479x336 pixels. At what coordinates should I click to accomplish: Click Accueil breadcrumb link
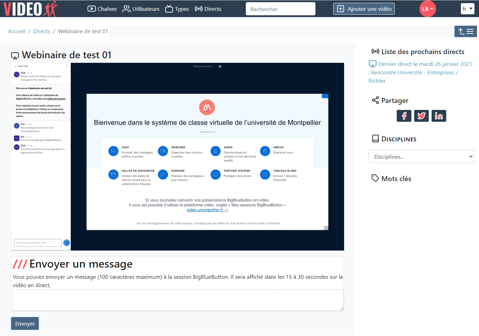pyautogui.click(x=17, y=31)
